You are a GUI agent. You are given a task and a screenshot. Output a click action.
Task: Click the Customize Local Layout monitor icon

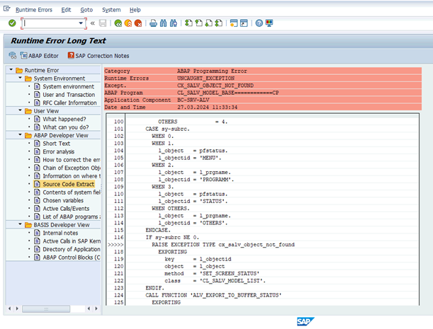[x=269, y=23]
